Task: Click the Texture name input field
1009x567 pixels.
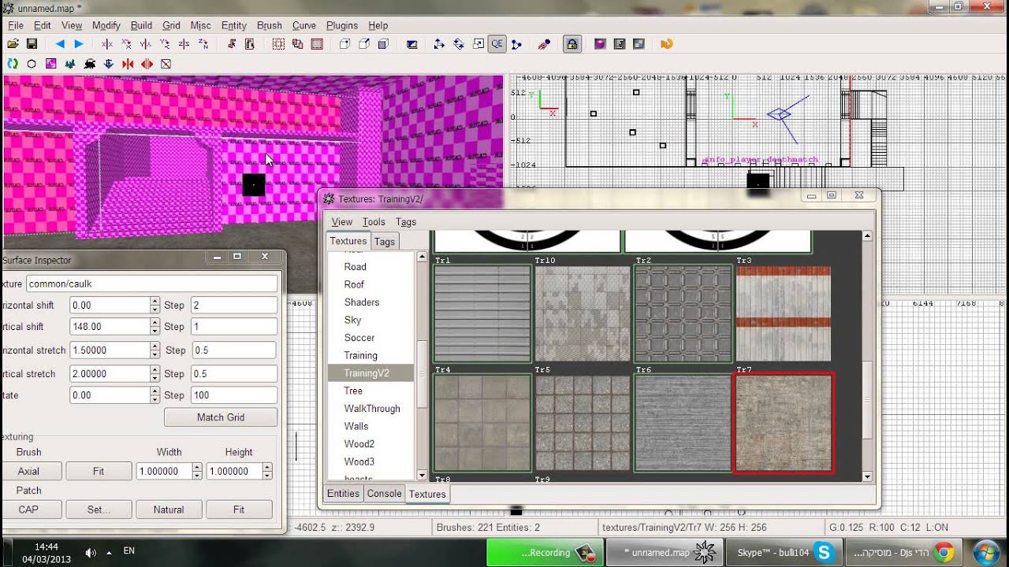Action: point(151,283)
